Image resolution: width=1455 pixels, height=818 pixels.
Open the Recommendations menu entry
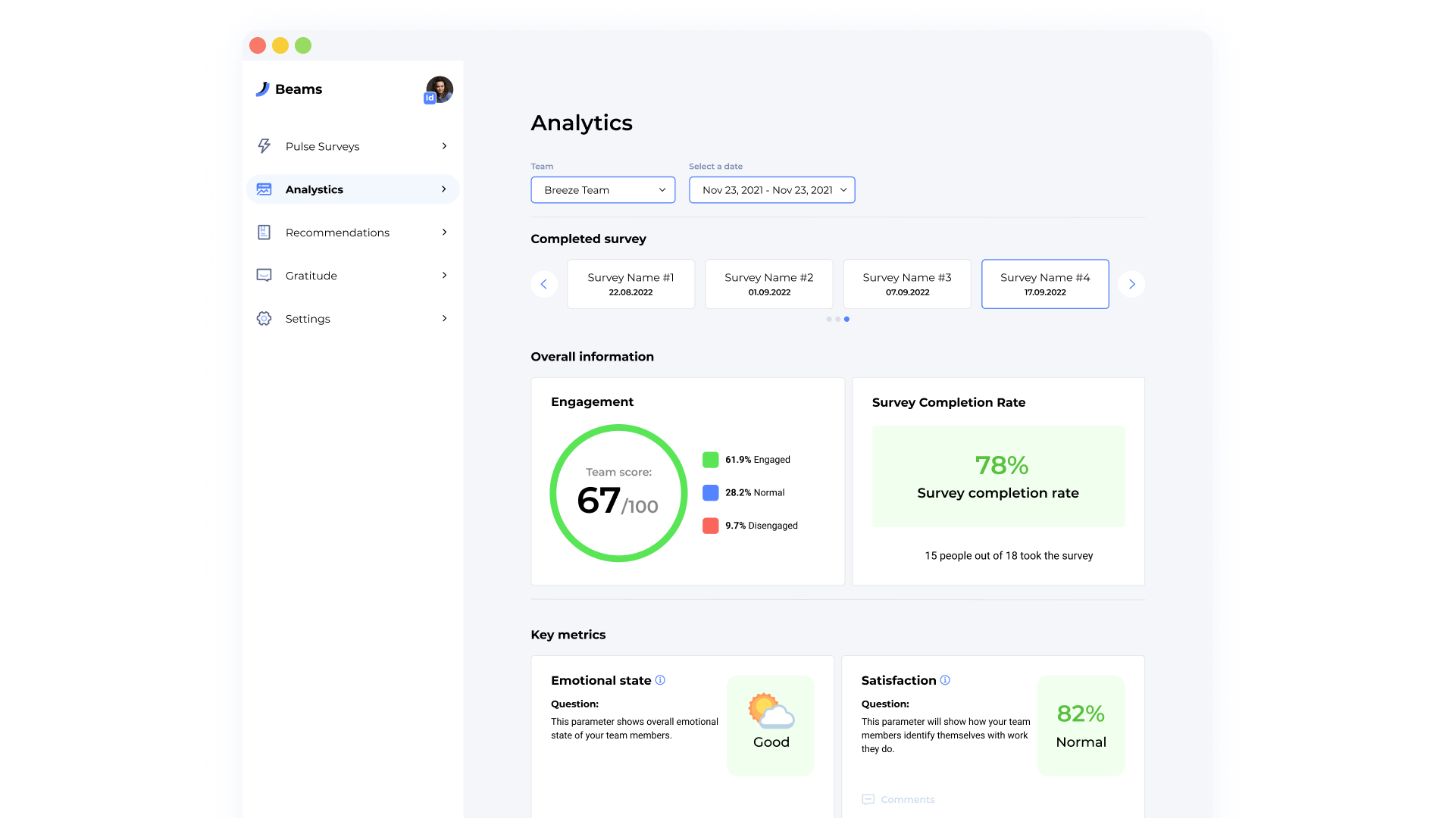(337, 232)
